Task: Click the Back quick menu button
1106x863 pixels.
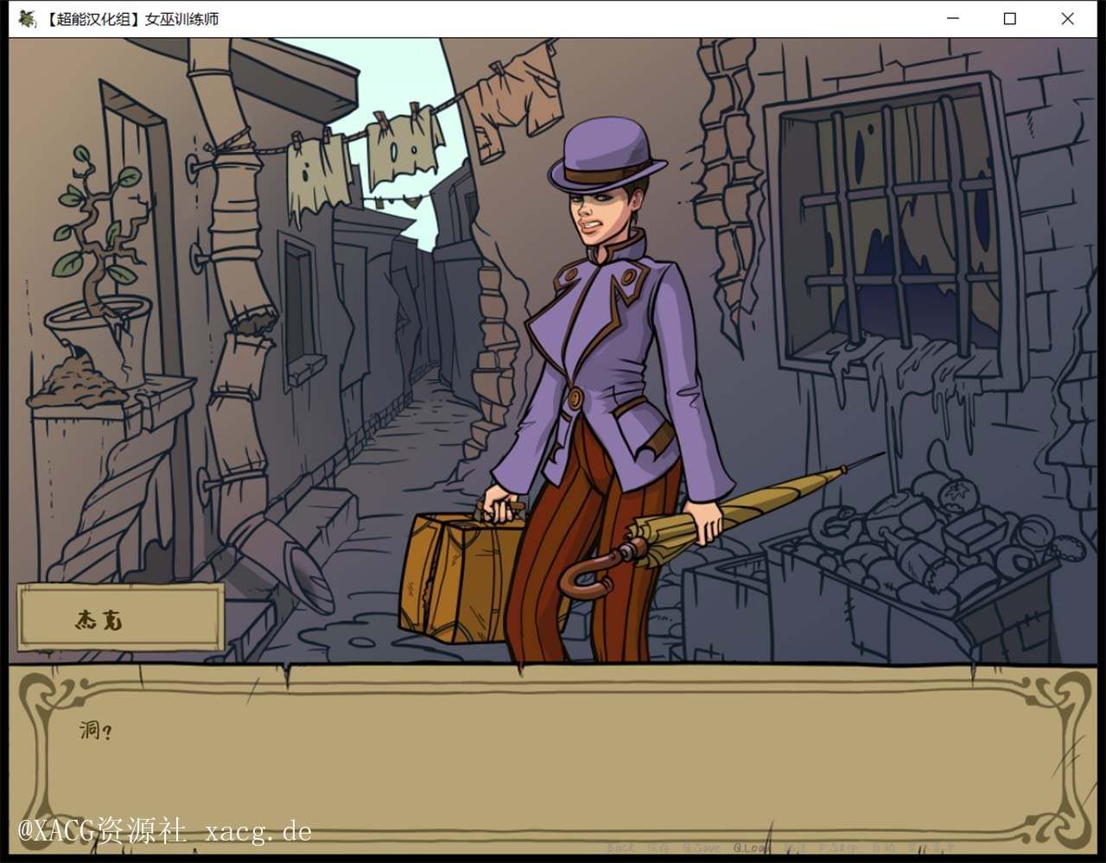Action: tap(621, 848)
